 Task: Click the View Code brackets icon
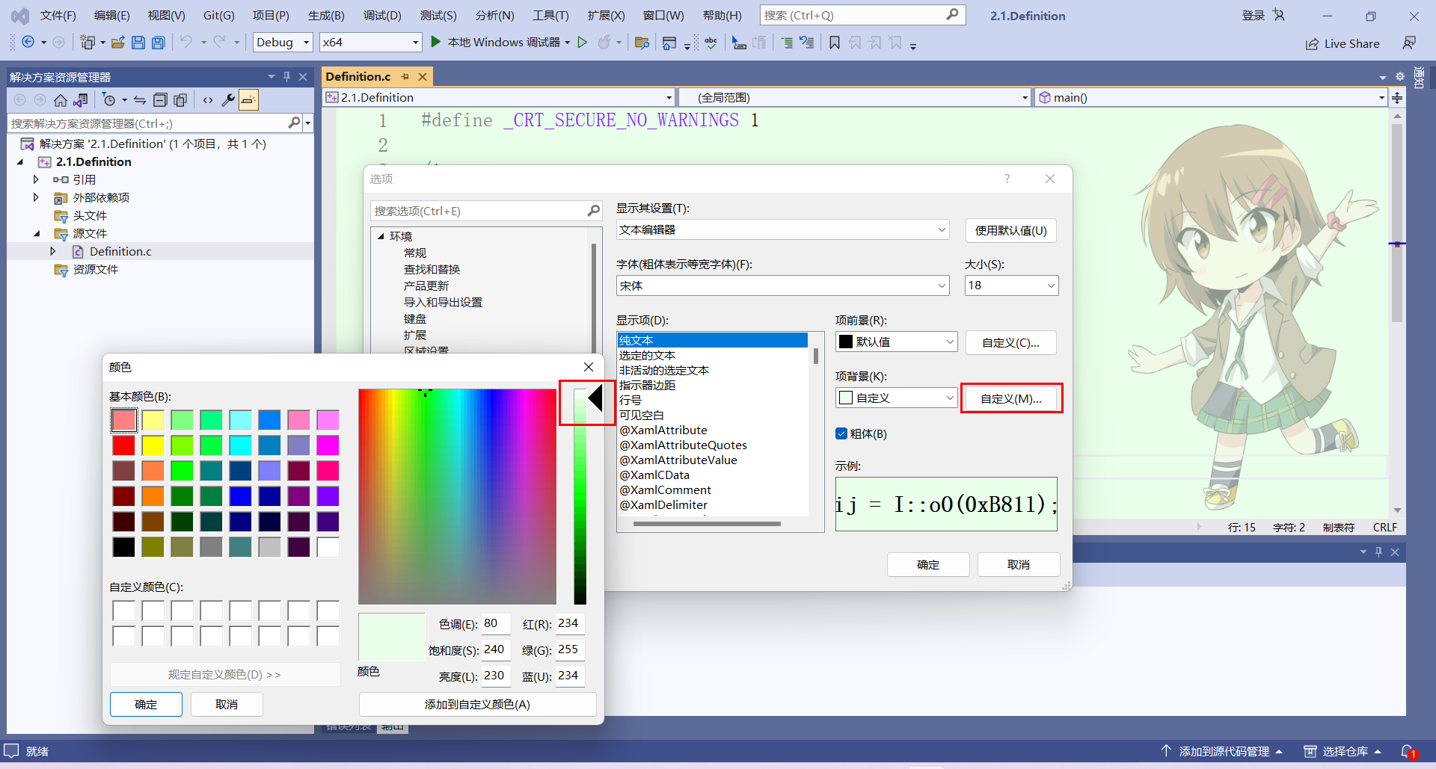[x=208, y=100]
